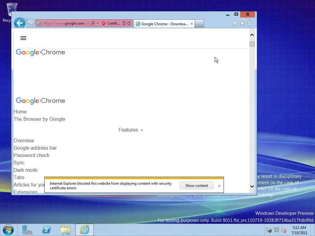Open the Password check link
The height and width of the screenshot is (236, 315).
coord(32,155)
